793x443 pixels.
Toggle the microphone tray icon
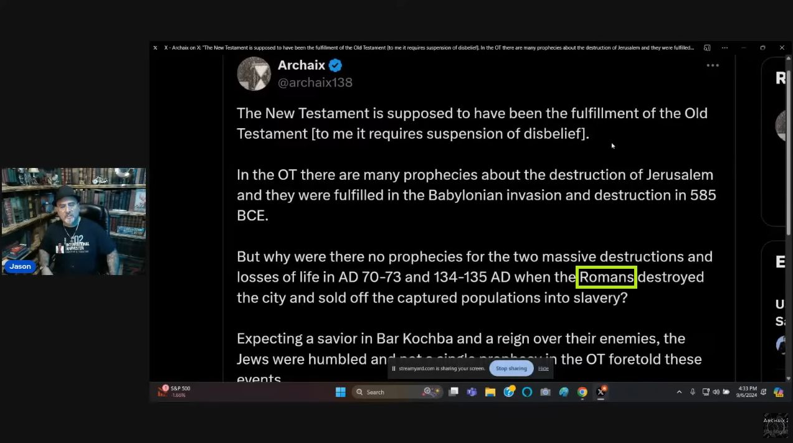tap(693, 392)
